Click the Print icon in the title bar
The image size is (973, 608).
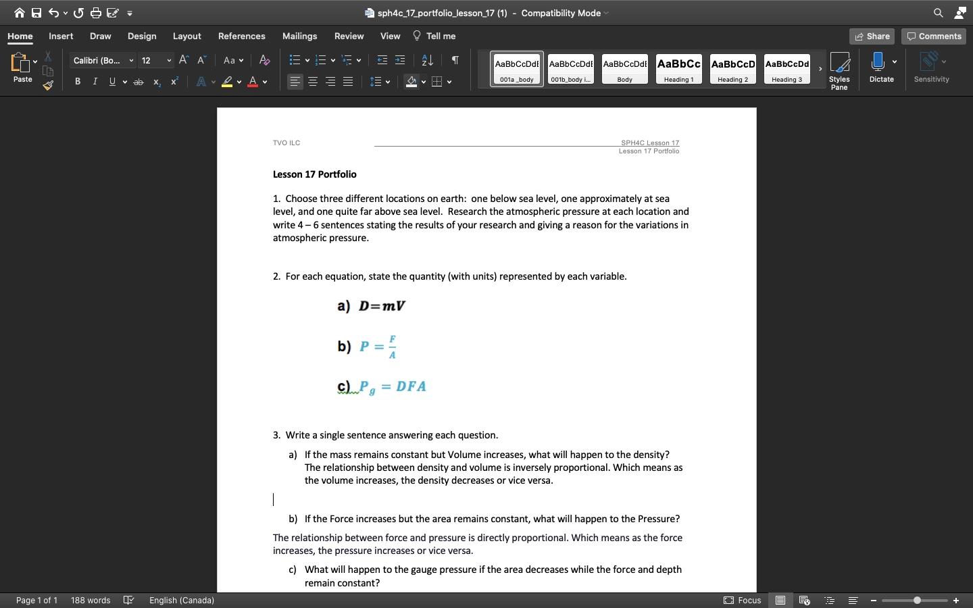click(95, 13)
